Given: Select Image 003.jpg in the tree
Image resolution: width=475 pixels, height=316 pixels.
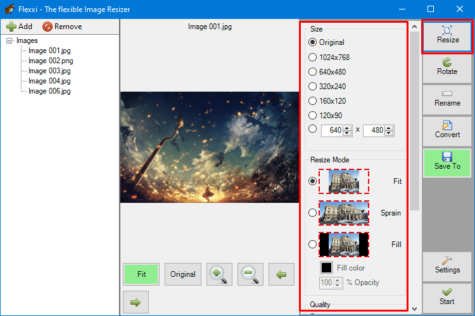Looking at the screenshot, I should (49, 71).
